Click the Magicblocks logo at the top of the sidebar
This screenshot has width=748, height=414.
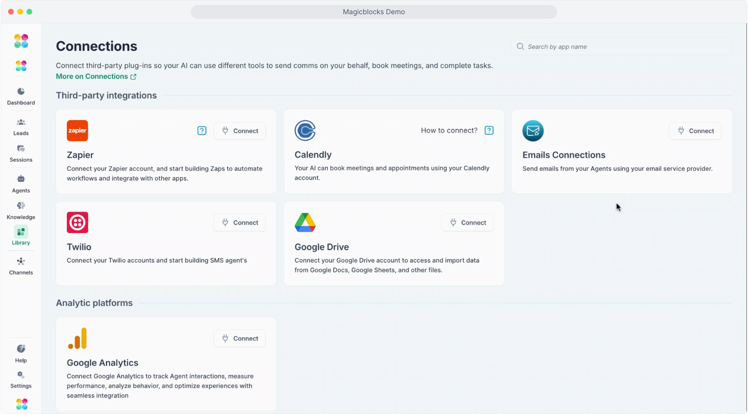point(21,41)
